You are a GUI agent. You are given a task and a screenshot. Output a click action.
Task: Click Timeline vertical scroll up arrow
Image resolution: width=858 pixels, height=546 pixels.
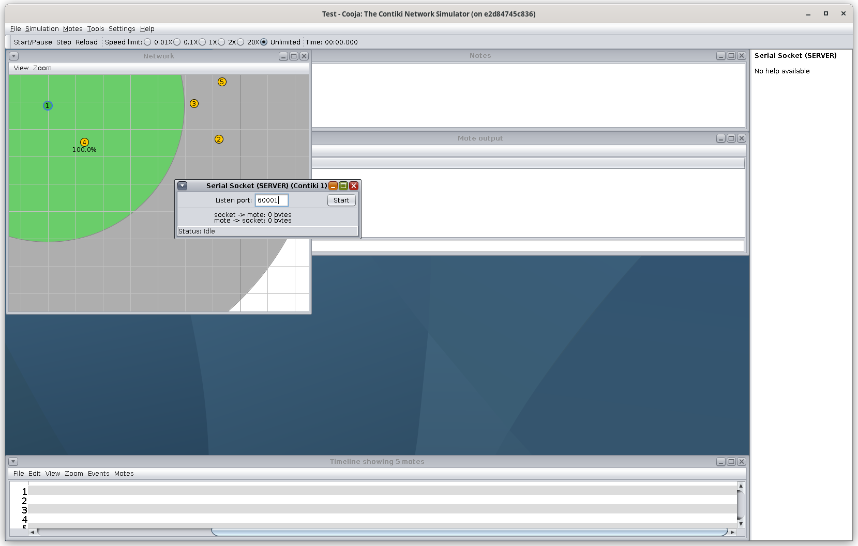(x=741, y=486)
